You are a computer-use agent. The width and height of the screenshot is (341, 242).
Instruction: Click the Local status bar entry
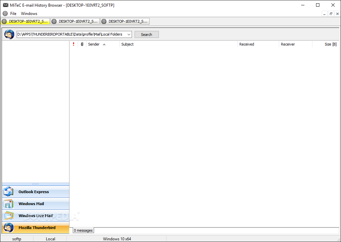click(x=51, y=239)
